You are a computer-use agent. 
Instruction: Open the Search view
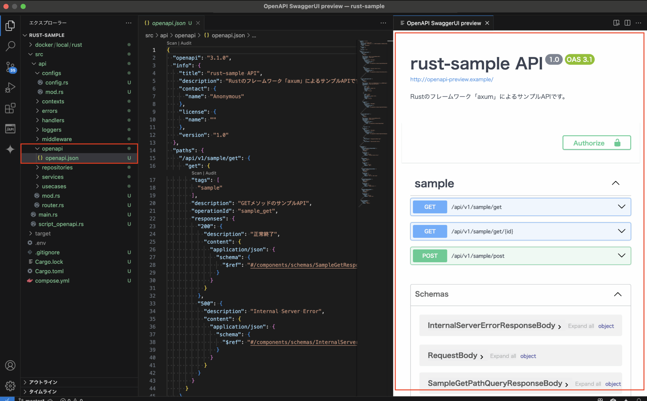(x=10, y=46)
